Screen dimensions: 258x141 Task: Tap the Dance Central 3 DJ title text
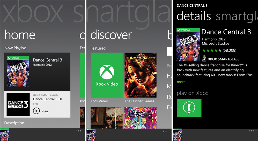(47, 99)
